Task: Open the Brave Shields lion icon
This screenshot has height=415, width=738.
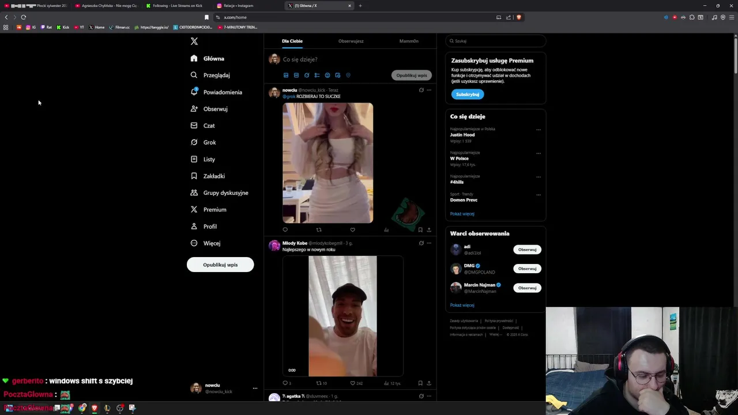Action: click(x=519, y=17)
